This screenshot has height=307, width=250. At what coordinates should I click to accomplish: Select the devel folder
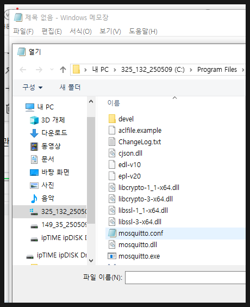click(126, 119)
